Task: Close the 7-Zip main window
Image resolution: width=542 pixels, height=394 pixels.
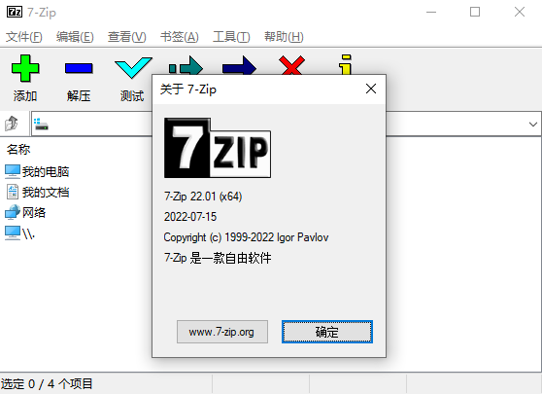Action: pyautogui.click(x=520, y=12)
